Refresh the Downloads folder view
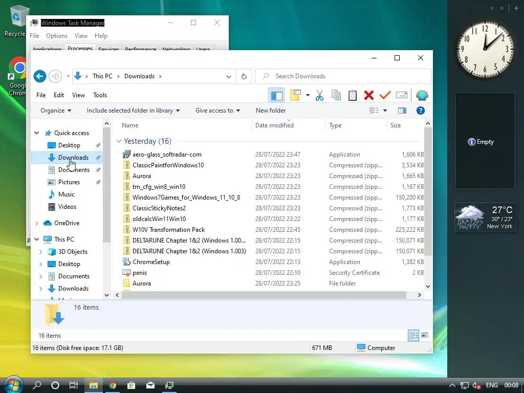 244,77
